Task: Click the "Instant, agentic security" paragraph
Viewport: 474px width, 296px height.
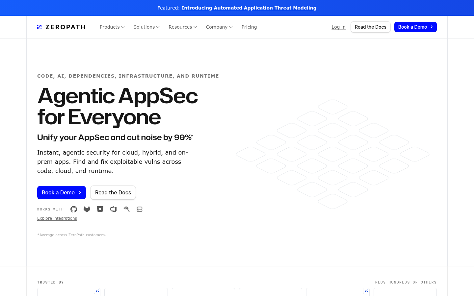Action: pos(113,162)
